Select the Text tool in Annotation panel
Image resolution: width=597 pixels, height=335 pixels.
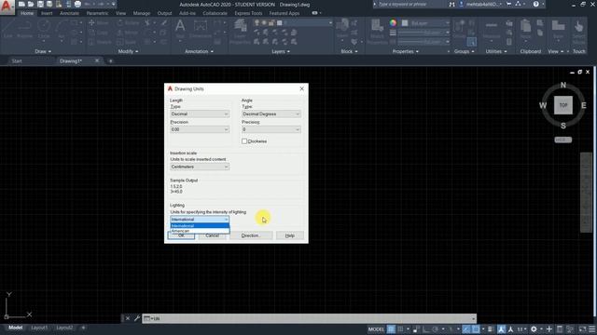[x=180, y=28]
